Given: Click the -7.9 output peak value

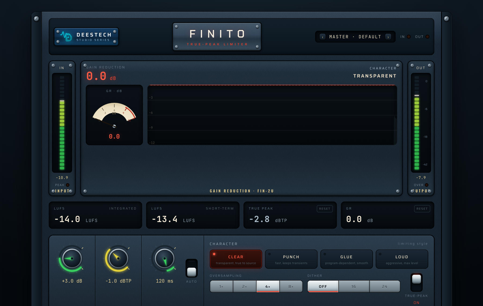Looking at the screenshot, I should pyautogui.click(x=421, y=178).
